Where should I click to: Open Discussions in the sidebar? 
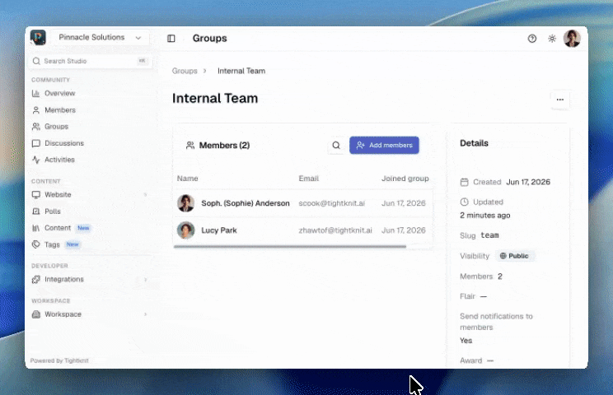point(64,143)
